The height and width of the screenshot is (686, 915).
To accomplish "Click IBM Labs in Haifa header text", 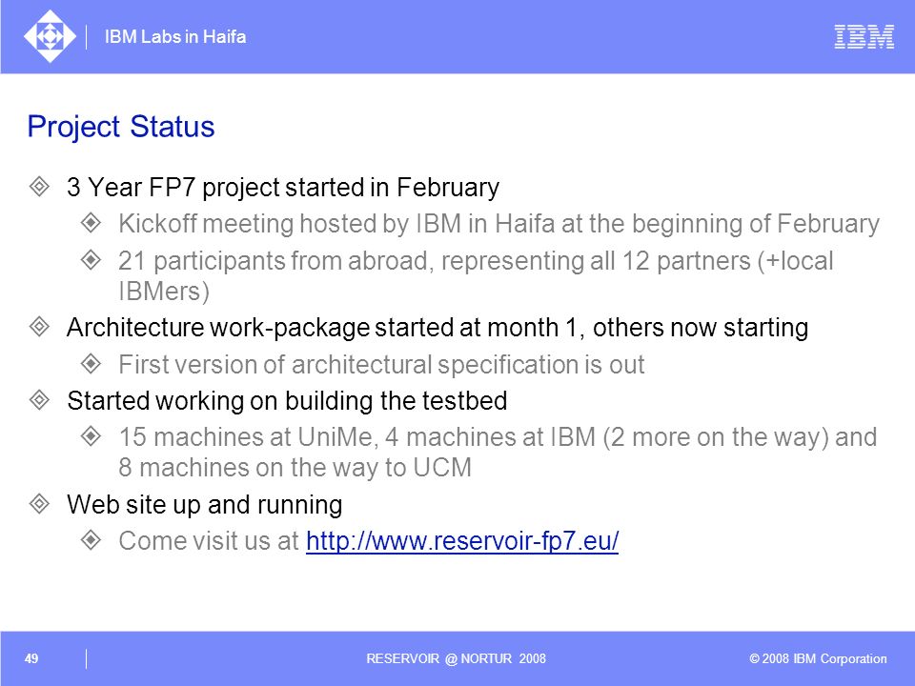I will pos(175,37).
